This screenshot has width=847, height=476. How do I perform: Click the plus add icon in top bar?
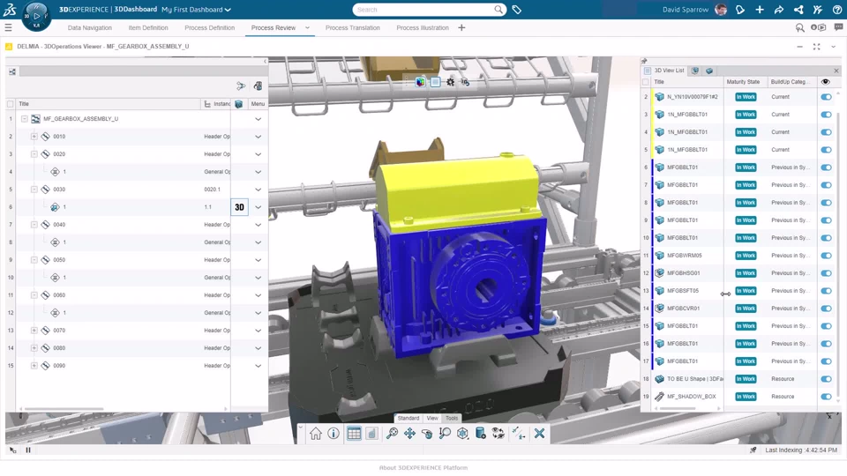coord(760,10)
